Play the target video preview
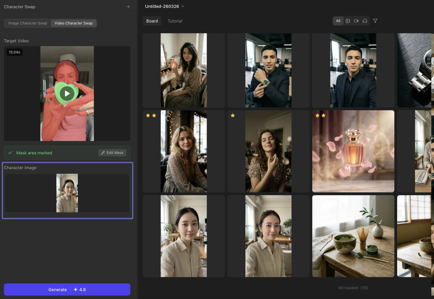This screenshot has height=299, width=434. pos(67,94)
